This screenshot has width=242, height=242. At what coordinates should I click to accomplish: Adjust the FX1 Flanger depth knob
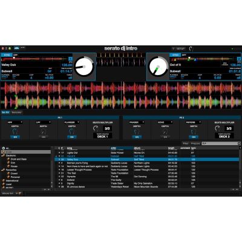[x=72, y=132]
